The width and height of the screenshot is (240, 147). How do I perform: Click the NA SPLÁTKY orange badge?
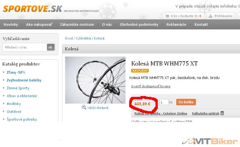pyautogui.click(x=140, y=71)
